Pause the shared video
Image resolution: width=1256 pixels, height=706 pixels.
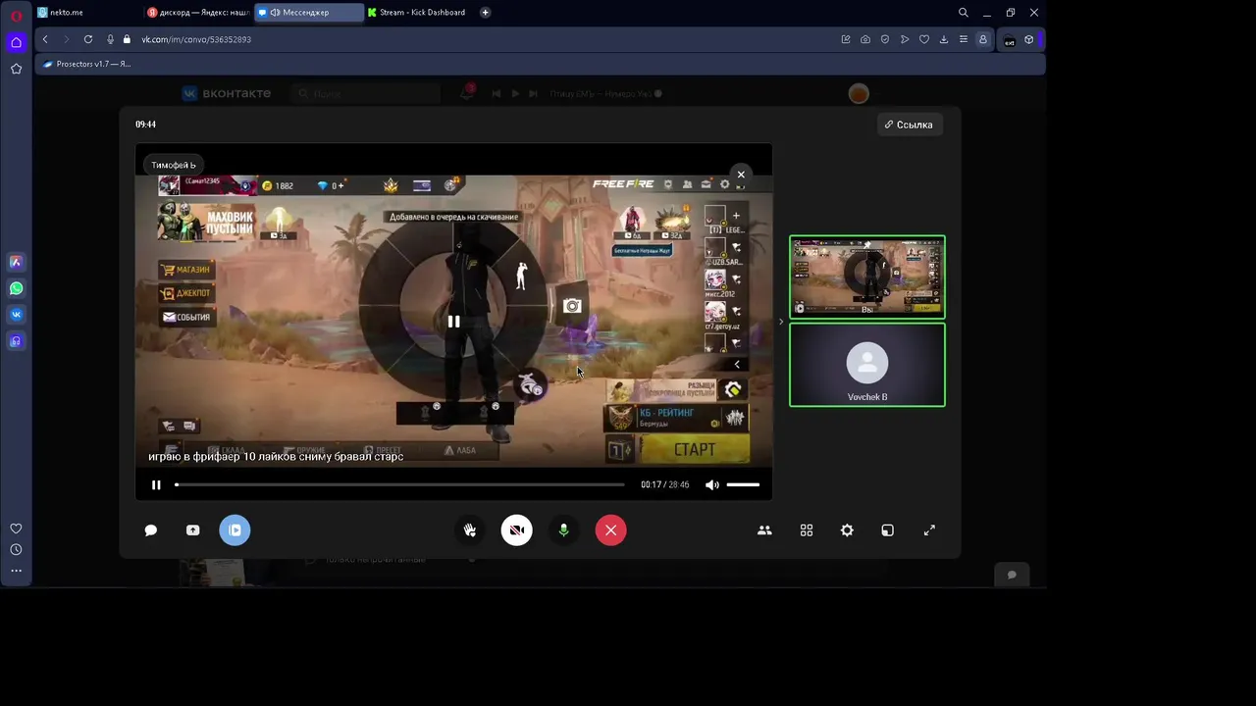pos(156,484)
